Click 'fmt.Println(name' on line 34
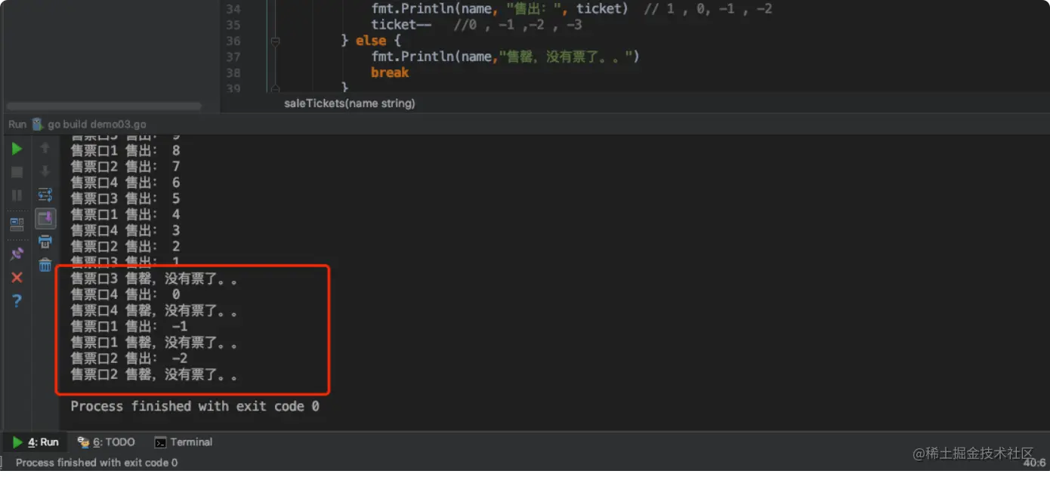 tap(431, 9)
